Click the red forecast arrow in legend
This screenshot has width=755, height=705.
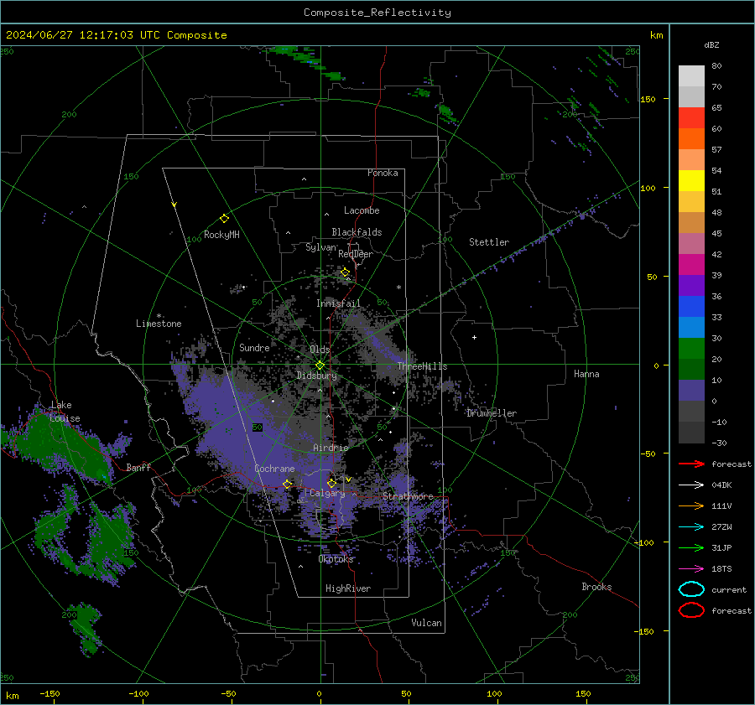[691, 464]
